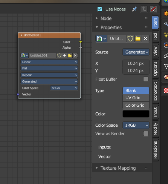The image size is (168, 184).
Task: Enable the View as Render checkbox
Action: coord(146,133)
